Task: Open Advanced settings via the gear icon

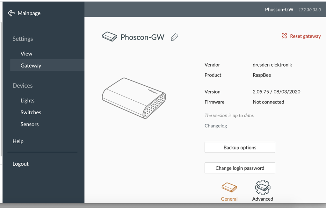Action: [262, 187]
